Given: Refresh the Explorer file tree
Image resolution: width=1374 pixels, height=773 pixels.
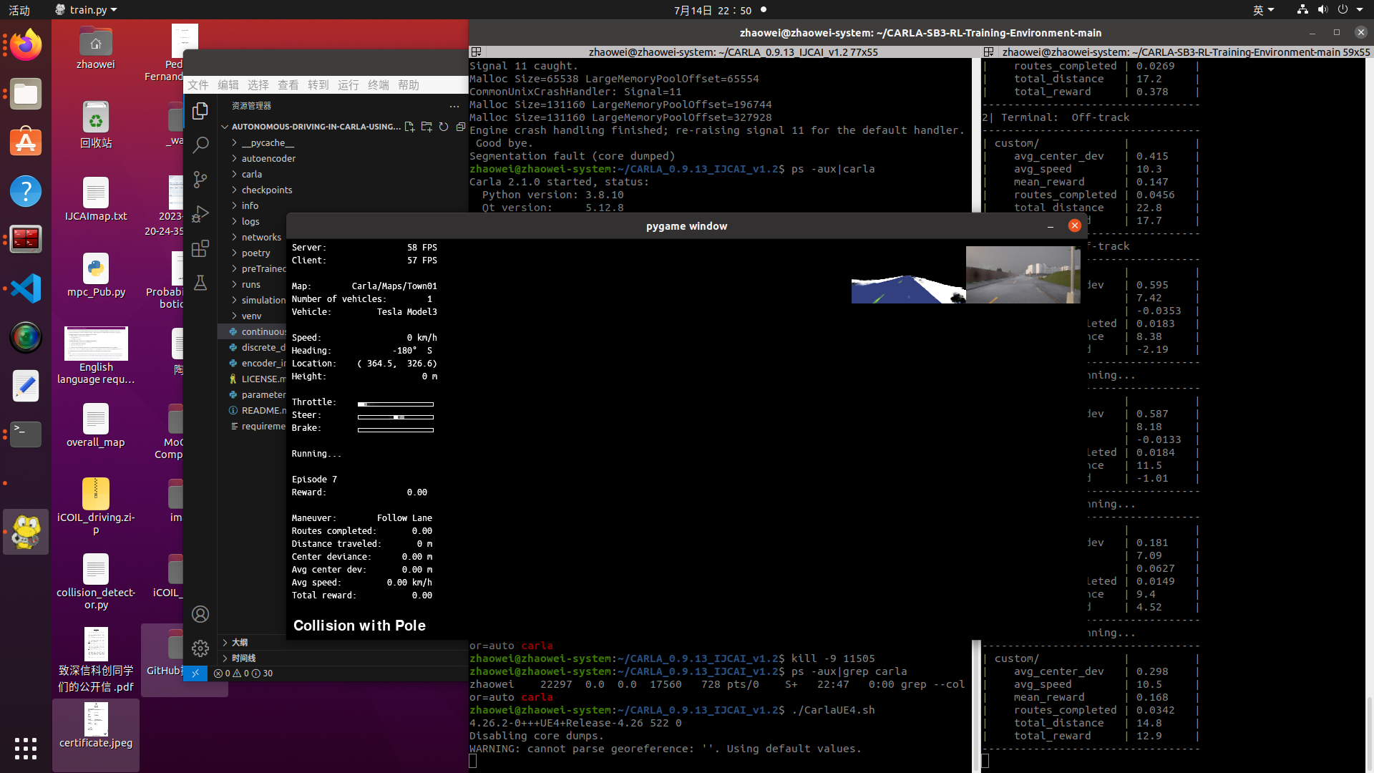Looking at the screenshot, I should coord(444,127).
